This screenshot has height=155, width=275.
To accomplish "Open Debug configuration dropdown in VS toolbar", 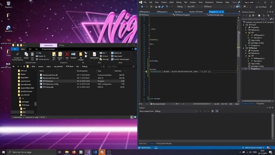I will (181, 7).
